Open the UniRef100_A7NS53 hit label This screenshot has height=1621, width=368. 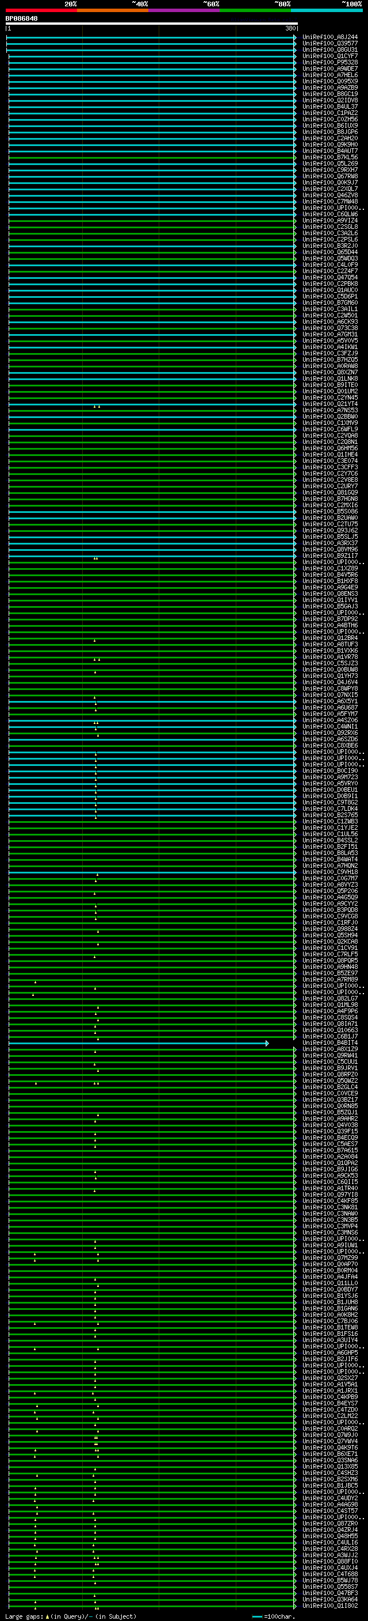(x=329, y=411)
